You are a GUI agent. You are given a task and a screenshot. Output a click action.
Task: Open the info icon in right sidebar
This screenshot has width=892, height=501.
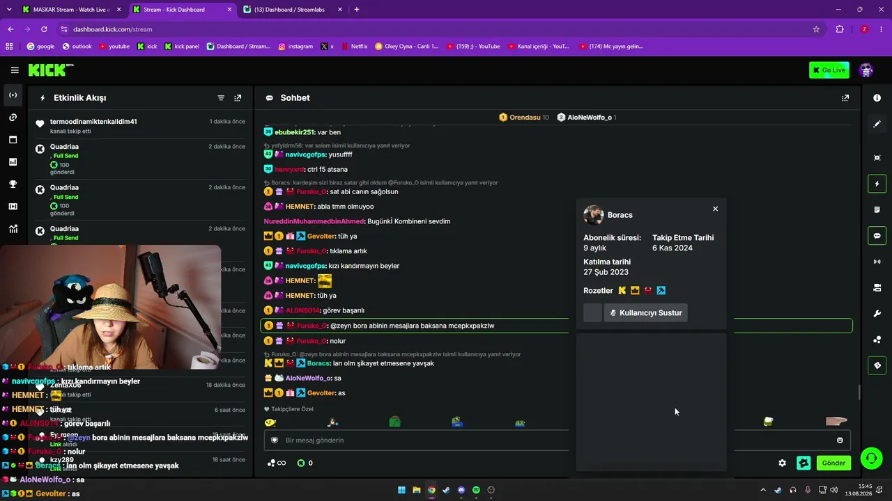877,98
